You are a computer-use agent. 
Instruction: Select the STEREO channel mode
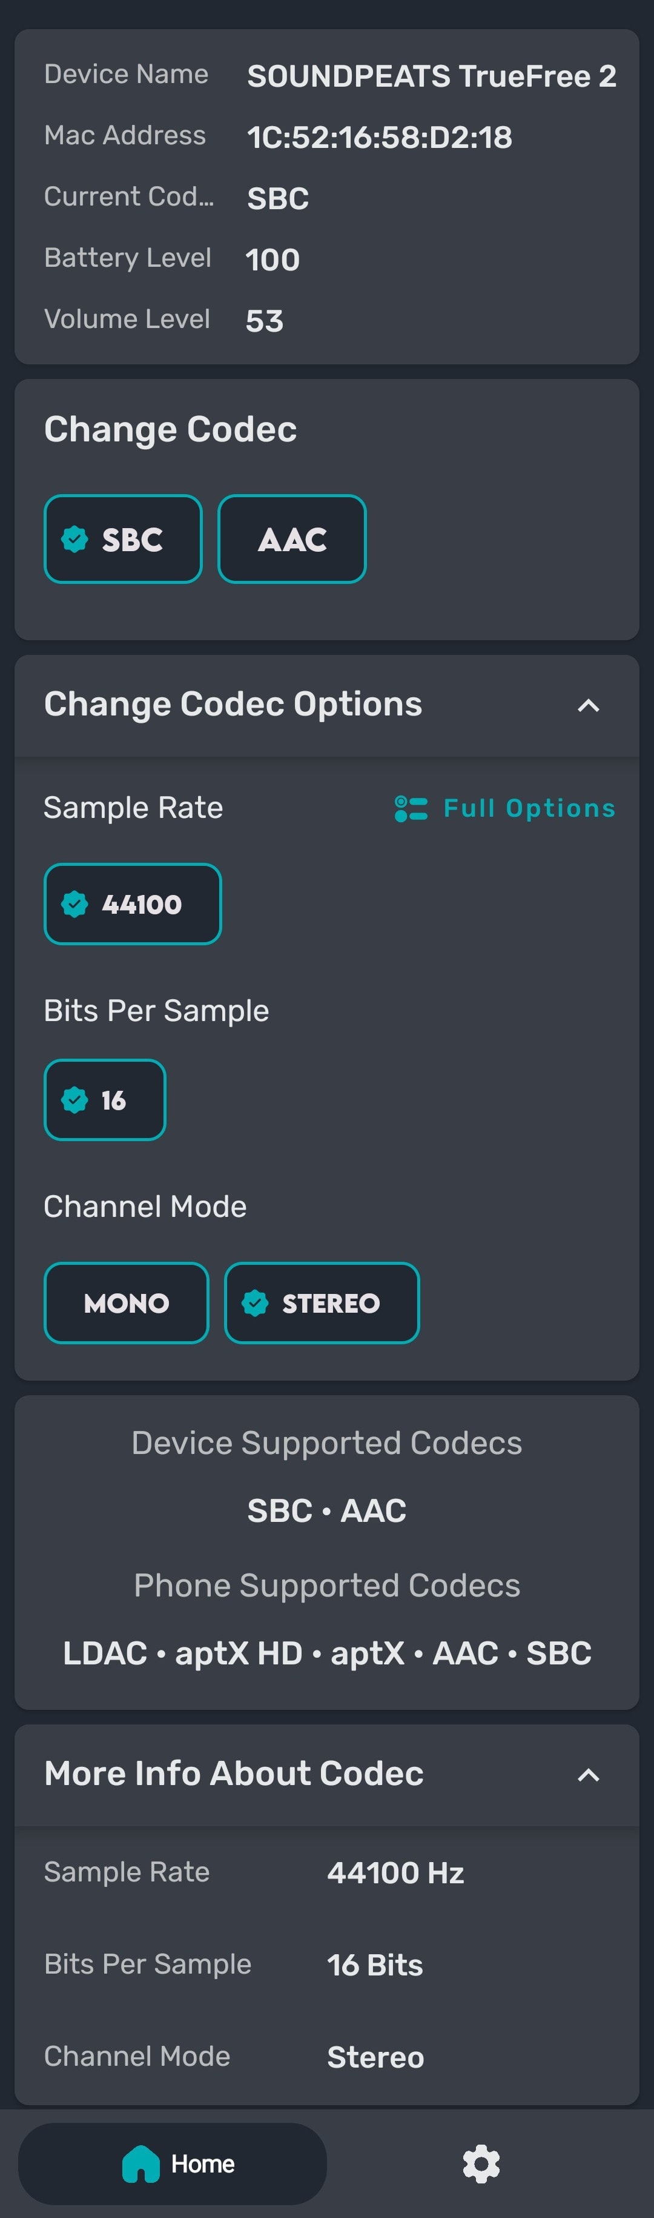[x=322, y=1303]
